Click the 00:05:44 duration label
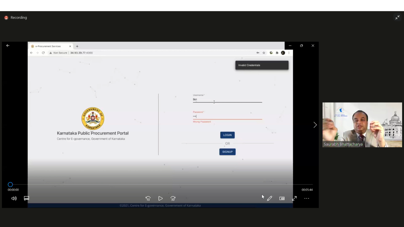 click(x=307, y=190)
